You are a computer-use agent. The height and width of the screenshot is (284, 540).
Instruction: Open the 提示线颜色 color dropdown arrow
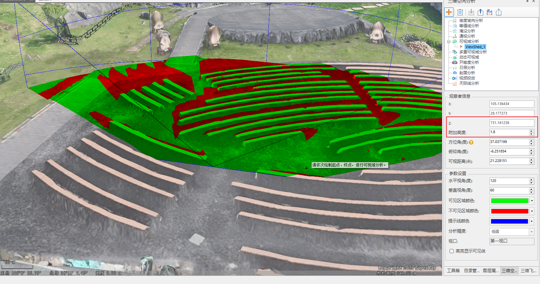(x=532, y=222)
